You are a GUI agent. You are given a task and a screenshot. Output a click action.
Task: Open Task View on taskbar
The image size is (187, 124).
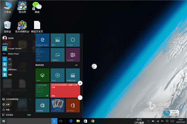coord(61,121)
